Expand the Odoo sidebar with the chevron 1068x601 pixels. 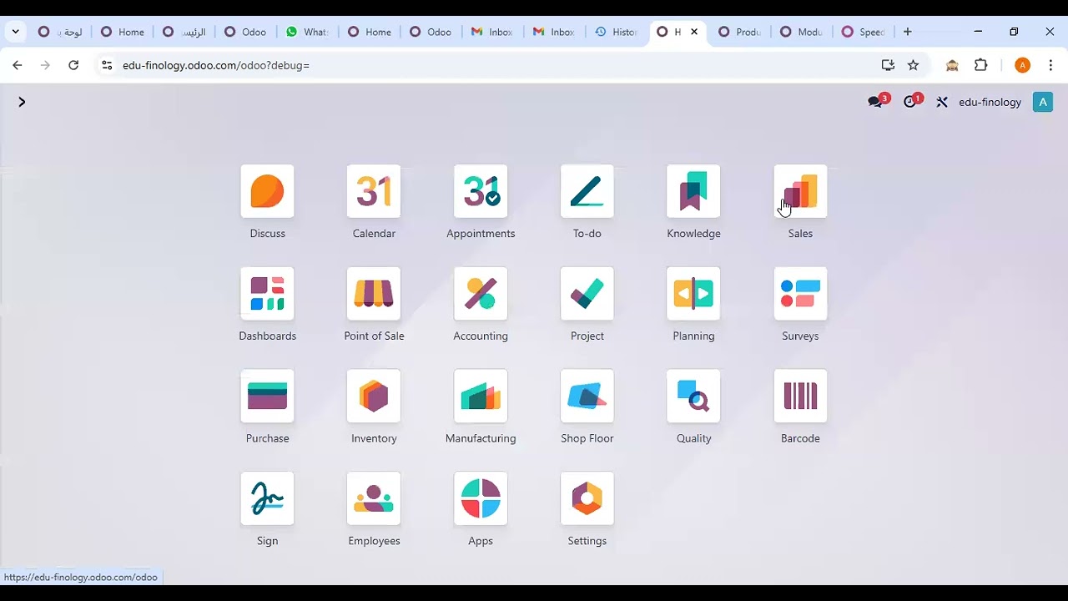tap(22, 102)
